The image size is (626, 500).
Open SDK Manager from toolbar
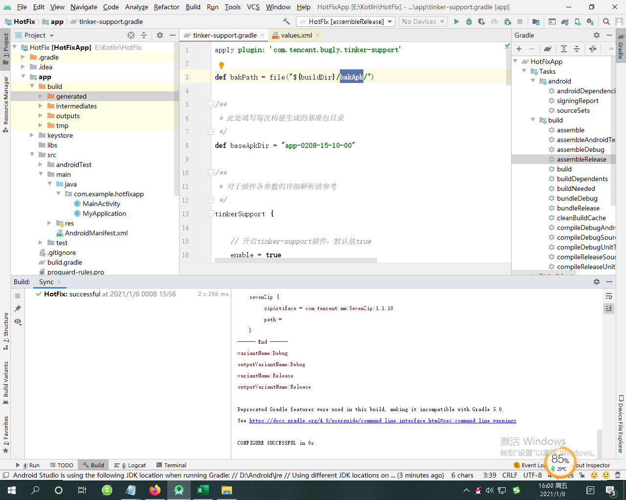click(590, 21)
